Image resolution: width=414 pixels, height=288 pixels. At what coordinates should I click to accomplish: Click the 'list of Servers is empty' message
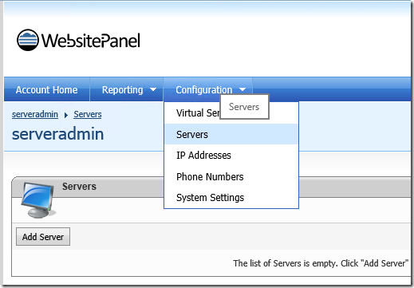pyautogui.click(x=321, y=263)
